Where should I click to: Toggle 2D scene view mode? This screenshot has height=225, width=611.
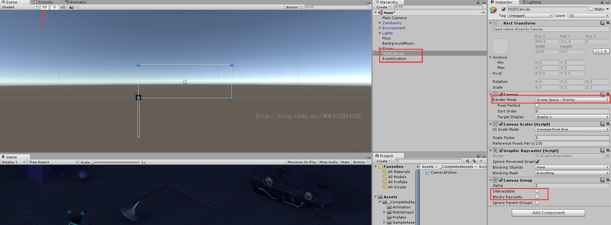(44, 7)
